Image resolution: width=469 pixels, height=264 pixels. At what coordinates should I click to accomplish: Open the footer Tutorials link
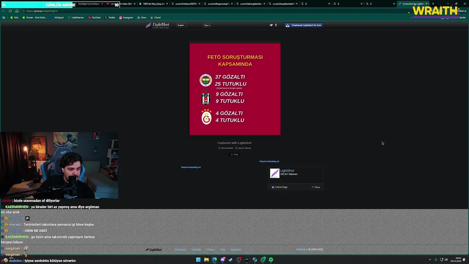[196, 250]
